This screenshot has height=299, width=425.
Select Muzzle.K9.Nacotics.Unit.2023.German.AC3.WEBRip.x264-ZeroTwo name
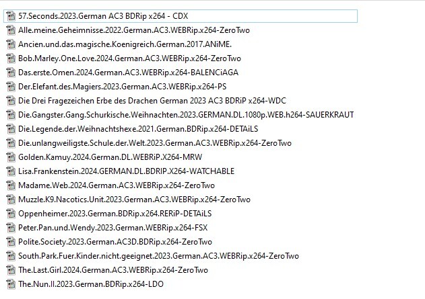point(134,200)
